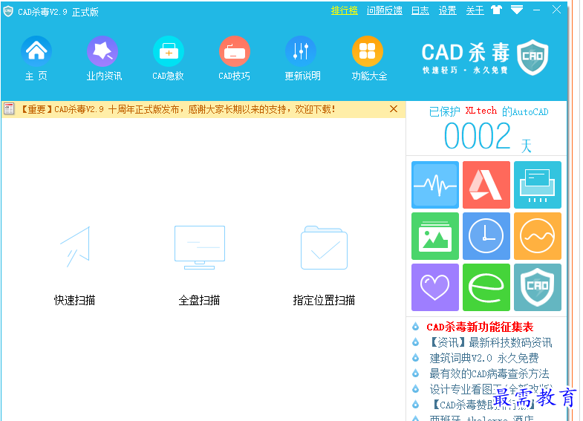Click the CAD杀毒 shield logo at top right
Screen dimensions: 583x421
[532, 57]
